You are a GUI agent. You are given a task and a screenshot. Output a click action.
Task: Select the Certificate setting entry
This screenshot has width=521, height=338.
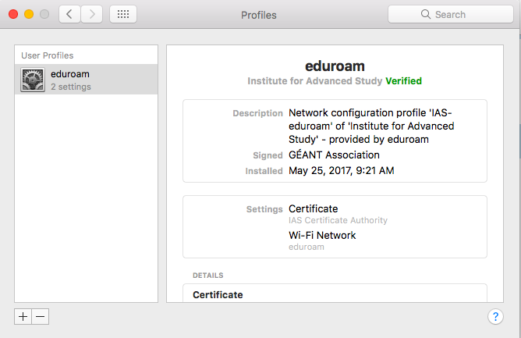point(313,209)
